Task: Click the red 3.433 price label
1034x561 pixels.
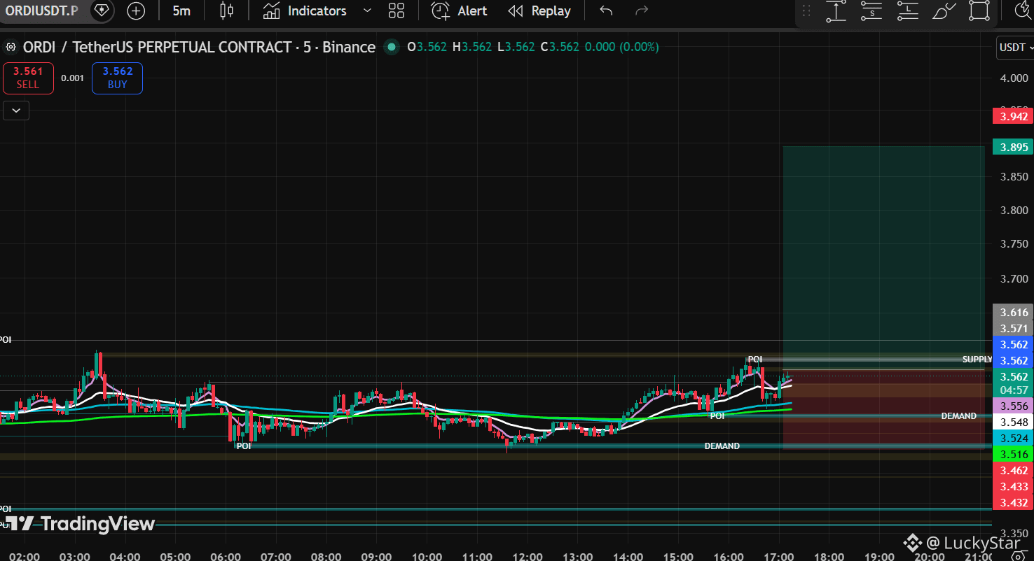Action: 1014,486
